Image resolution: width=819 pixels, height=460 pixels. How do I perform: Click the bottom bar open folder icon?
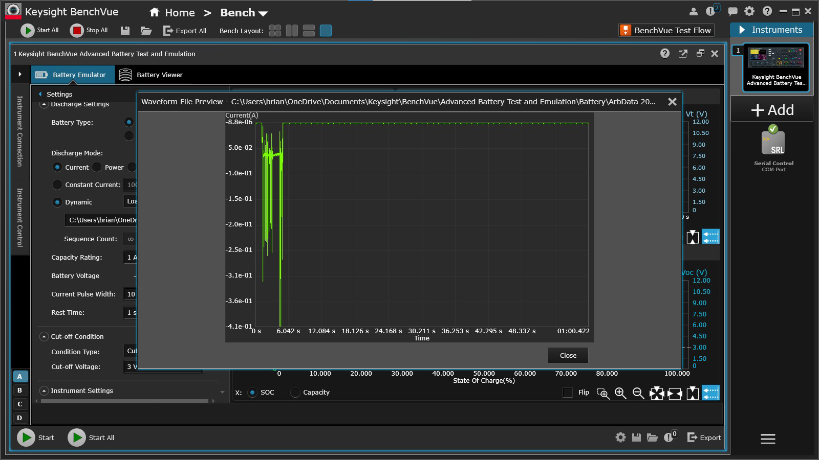pos(652,438)
